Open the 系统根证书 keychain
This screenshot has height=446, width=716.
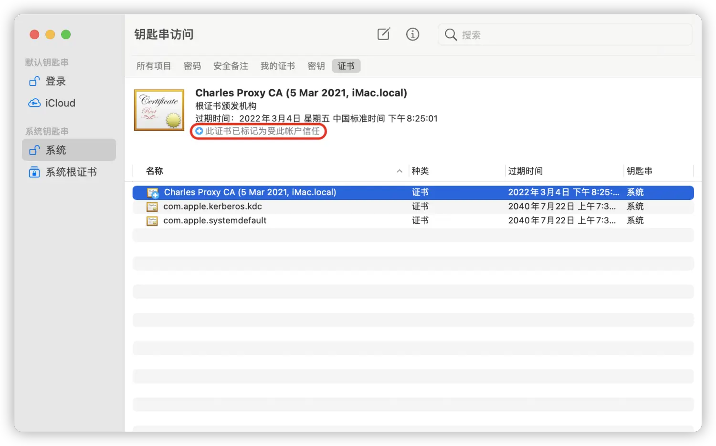69,172
